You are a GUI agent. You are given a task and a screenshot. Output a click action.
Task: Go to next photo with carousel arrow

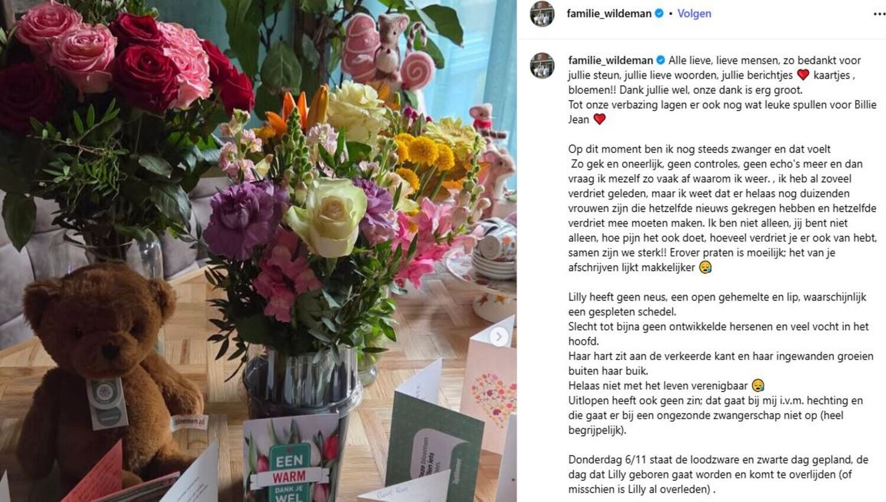(499, 337)
